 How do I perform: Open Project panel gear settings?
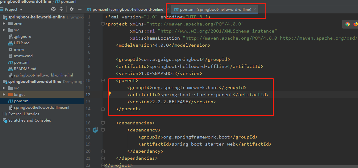coord(72,9)
